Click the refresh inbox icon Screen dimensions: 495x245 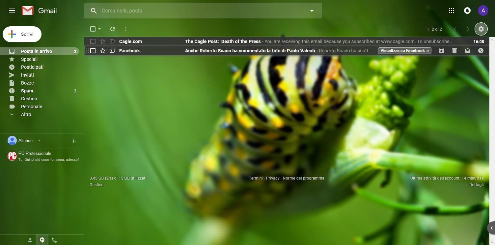pyautogui.click(x=113, y=29)
